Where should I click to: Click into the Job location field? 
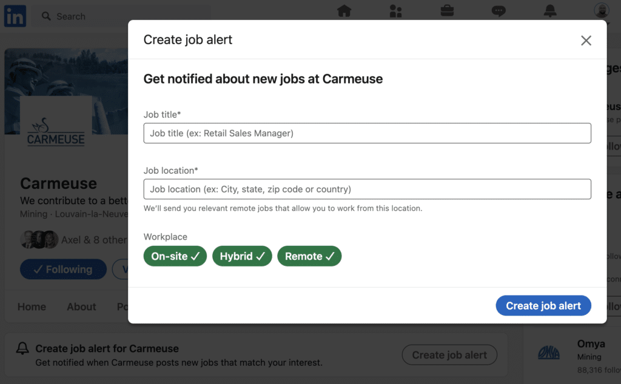pyautogui.click(x=367, y=189)
